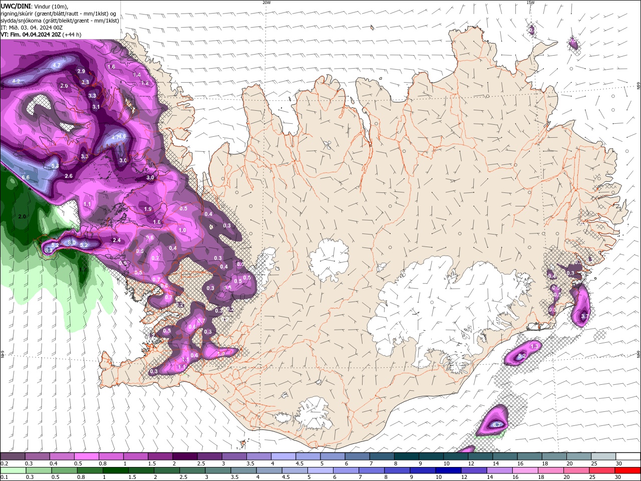Click the '20W' longitude label
The image size is (641, 481).
(x=266, y=3)
